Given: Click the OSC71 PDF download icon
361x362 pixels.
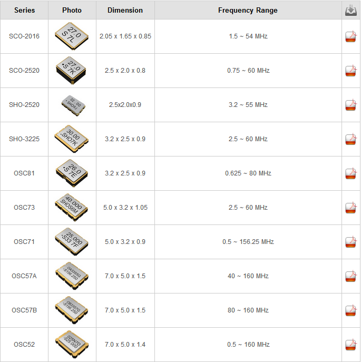Looking at the screenshot, I should tap(350, 242).
